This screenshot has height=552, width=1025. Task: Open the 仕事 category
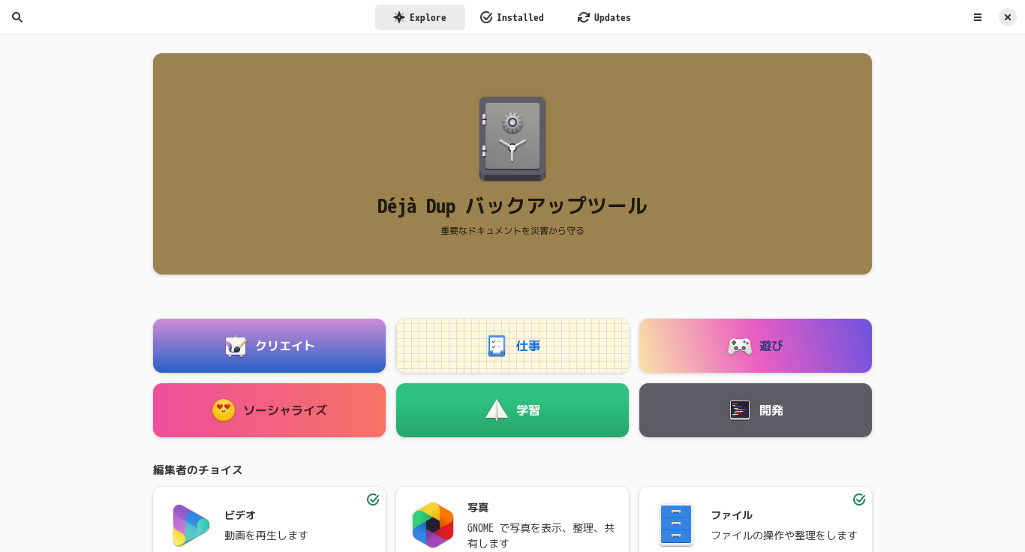coord(512,346)
